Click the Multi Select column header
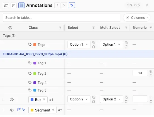Image resolution: width=154 pixels, height=117 pixels. (x=110, y=28)
